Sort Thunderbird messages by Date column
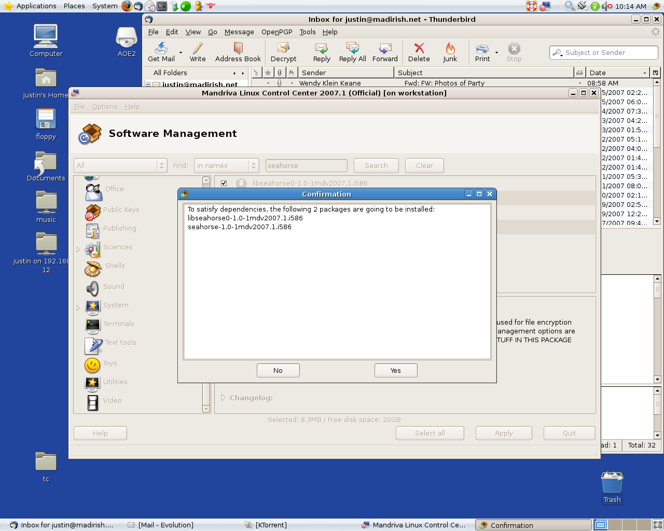The height and width of the screenshot is (531, 664). click(x=618, y=73)
